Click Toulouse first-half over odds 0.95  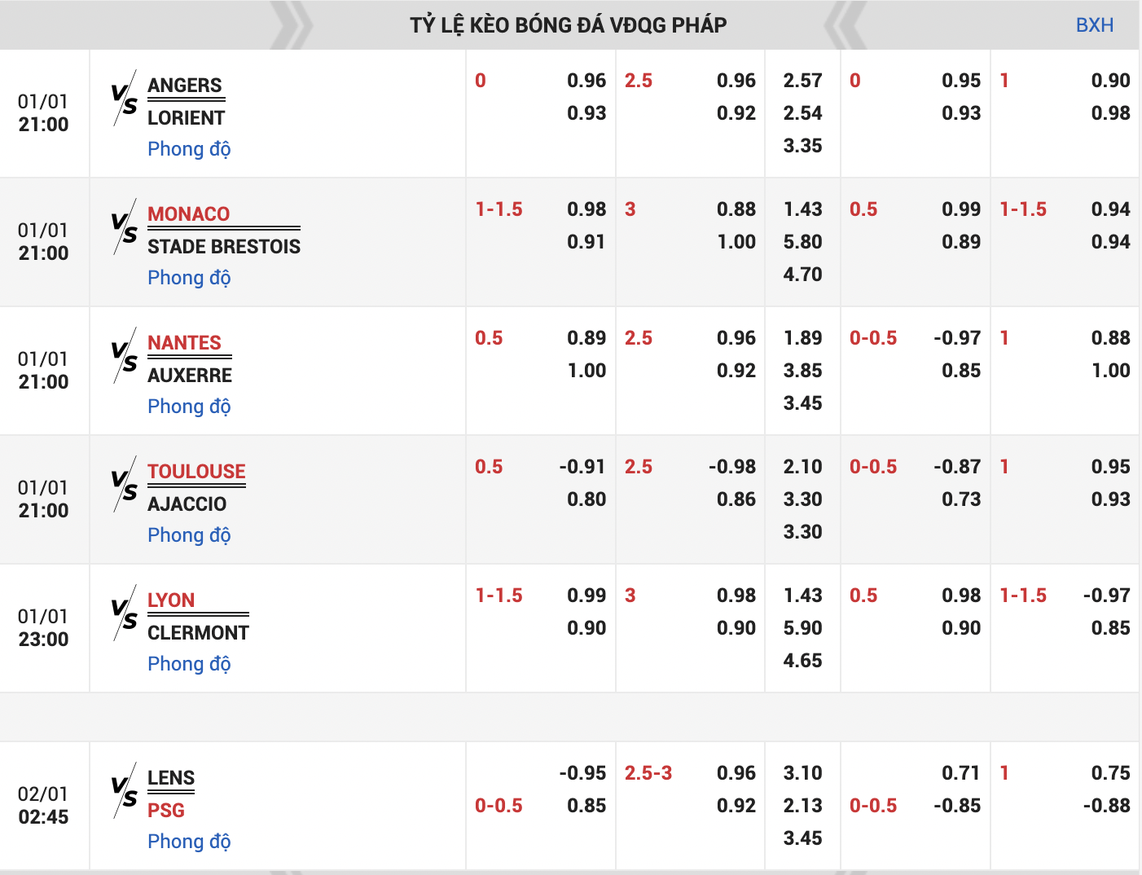1111,467
